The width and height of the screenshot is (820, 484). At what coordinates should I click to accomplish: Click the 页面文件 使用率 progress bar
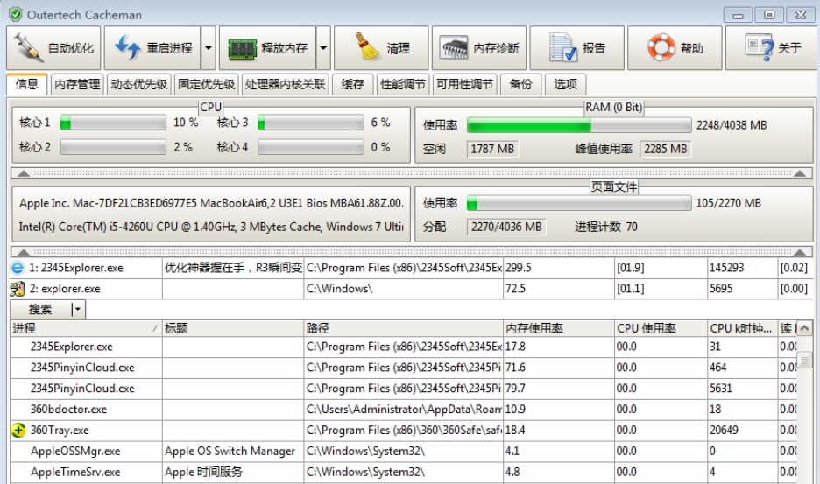(x=579, y=203)
